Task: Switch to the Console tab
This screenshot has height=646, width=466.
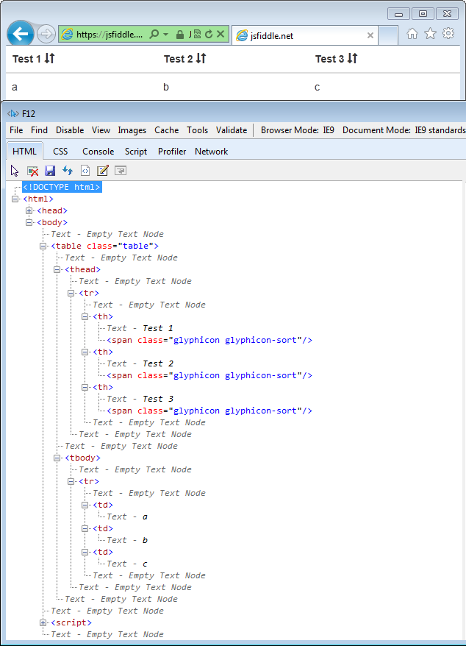Action: (98, 152)
